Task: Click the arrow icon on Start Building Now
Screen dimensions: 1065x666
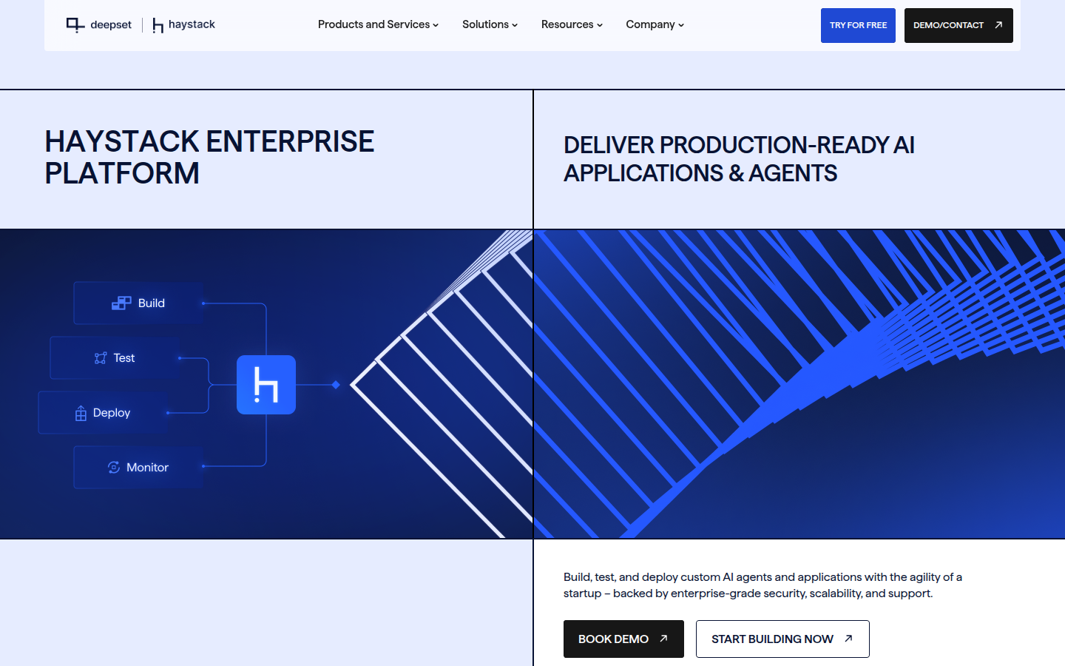Action: click(x=848, y=639)
